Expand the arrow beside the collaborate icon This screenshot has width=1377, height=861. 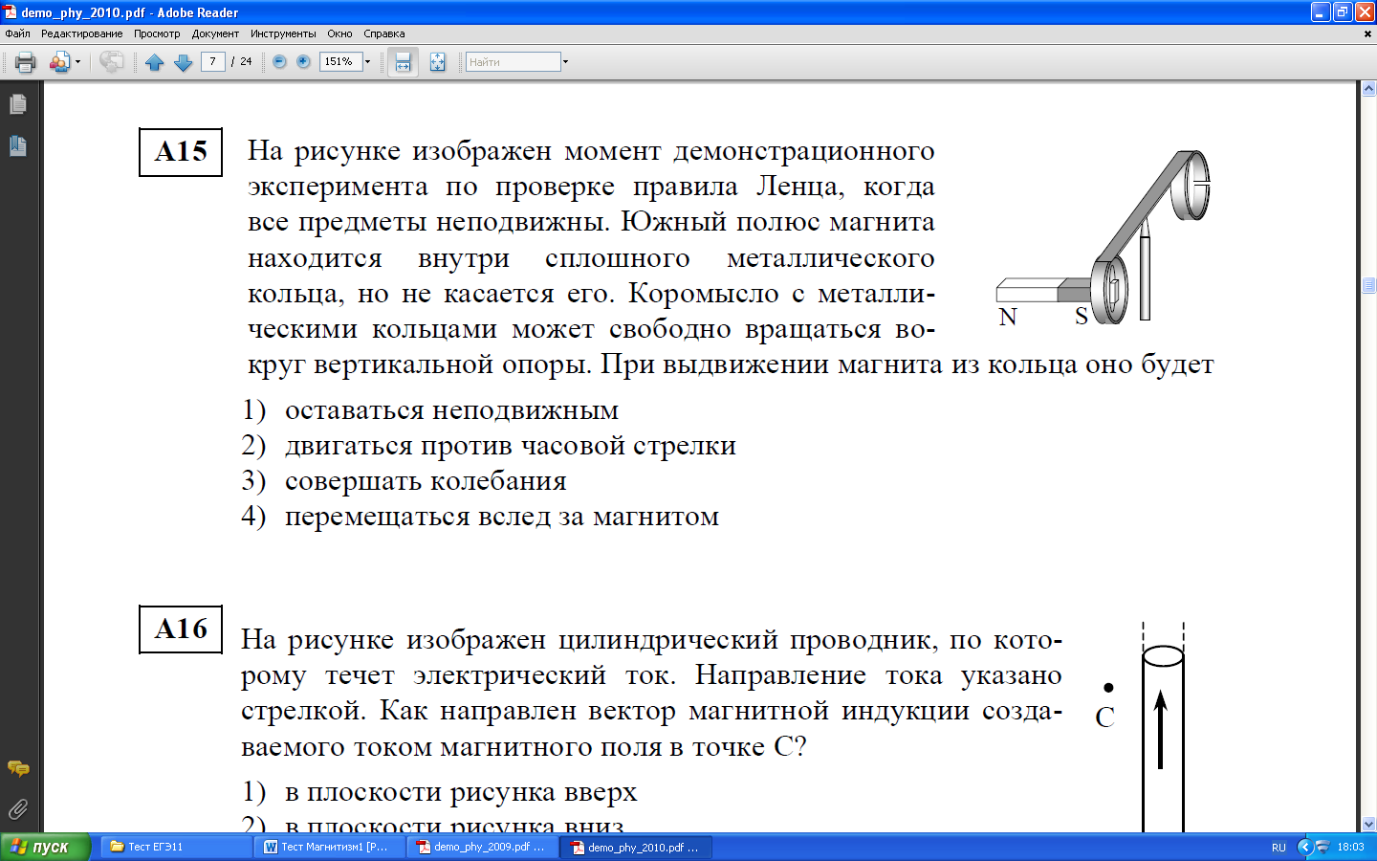77,62
